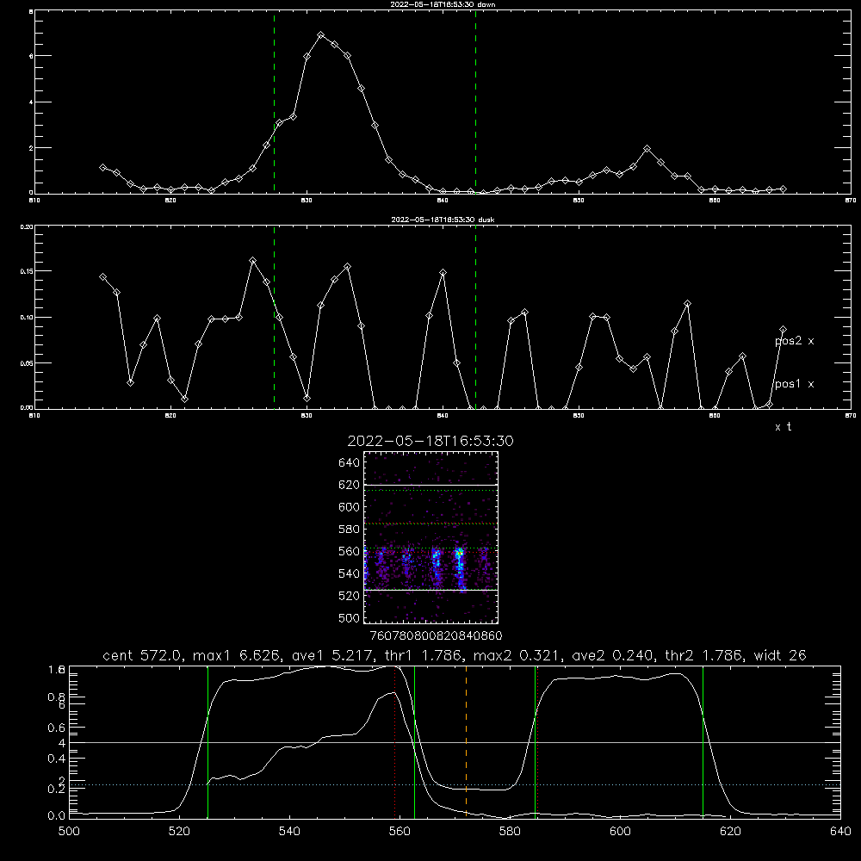Screen dimensions: 861x861
Task: Click the green vertical line at 525 in profile plot
Action: 208,741
